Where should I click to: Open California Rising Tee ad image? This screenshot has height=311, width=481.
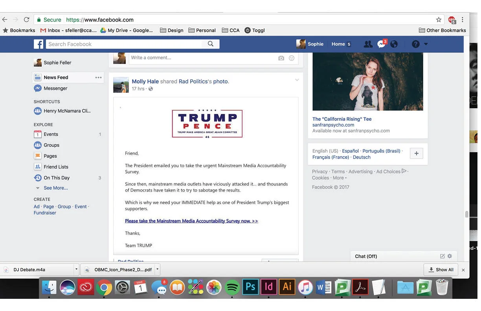(368, 82)
